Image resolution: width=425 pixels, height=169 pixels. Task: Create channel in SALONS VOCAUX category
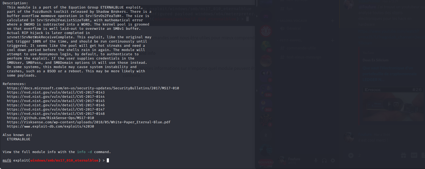332,20
